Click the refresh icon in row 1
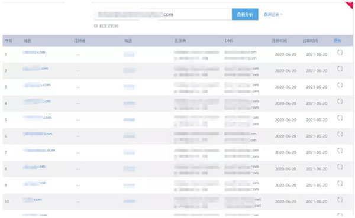 pyautogui.click(x=340, y=53)
